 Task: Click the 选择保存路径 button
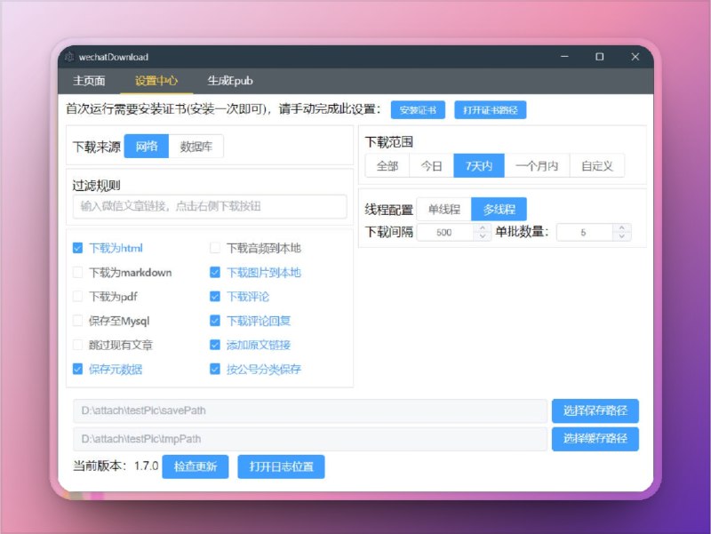(595, 410)
